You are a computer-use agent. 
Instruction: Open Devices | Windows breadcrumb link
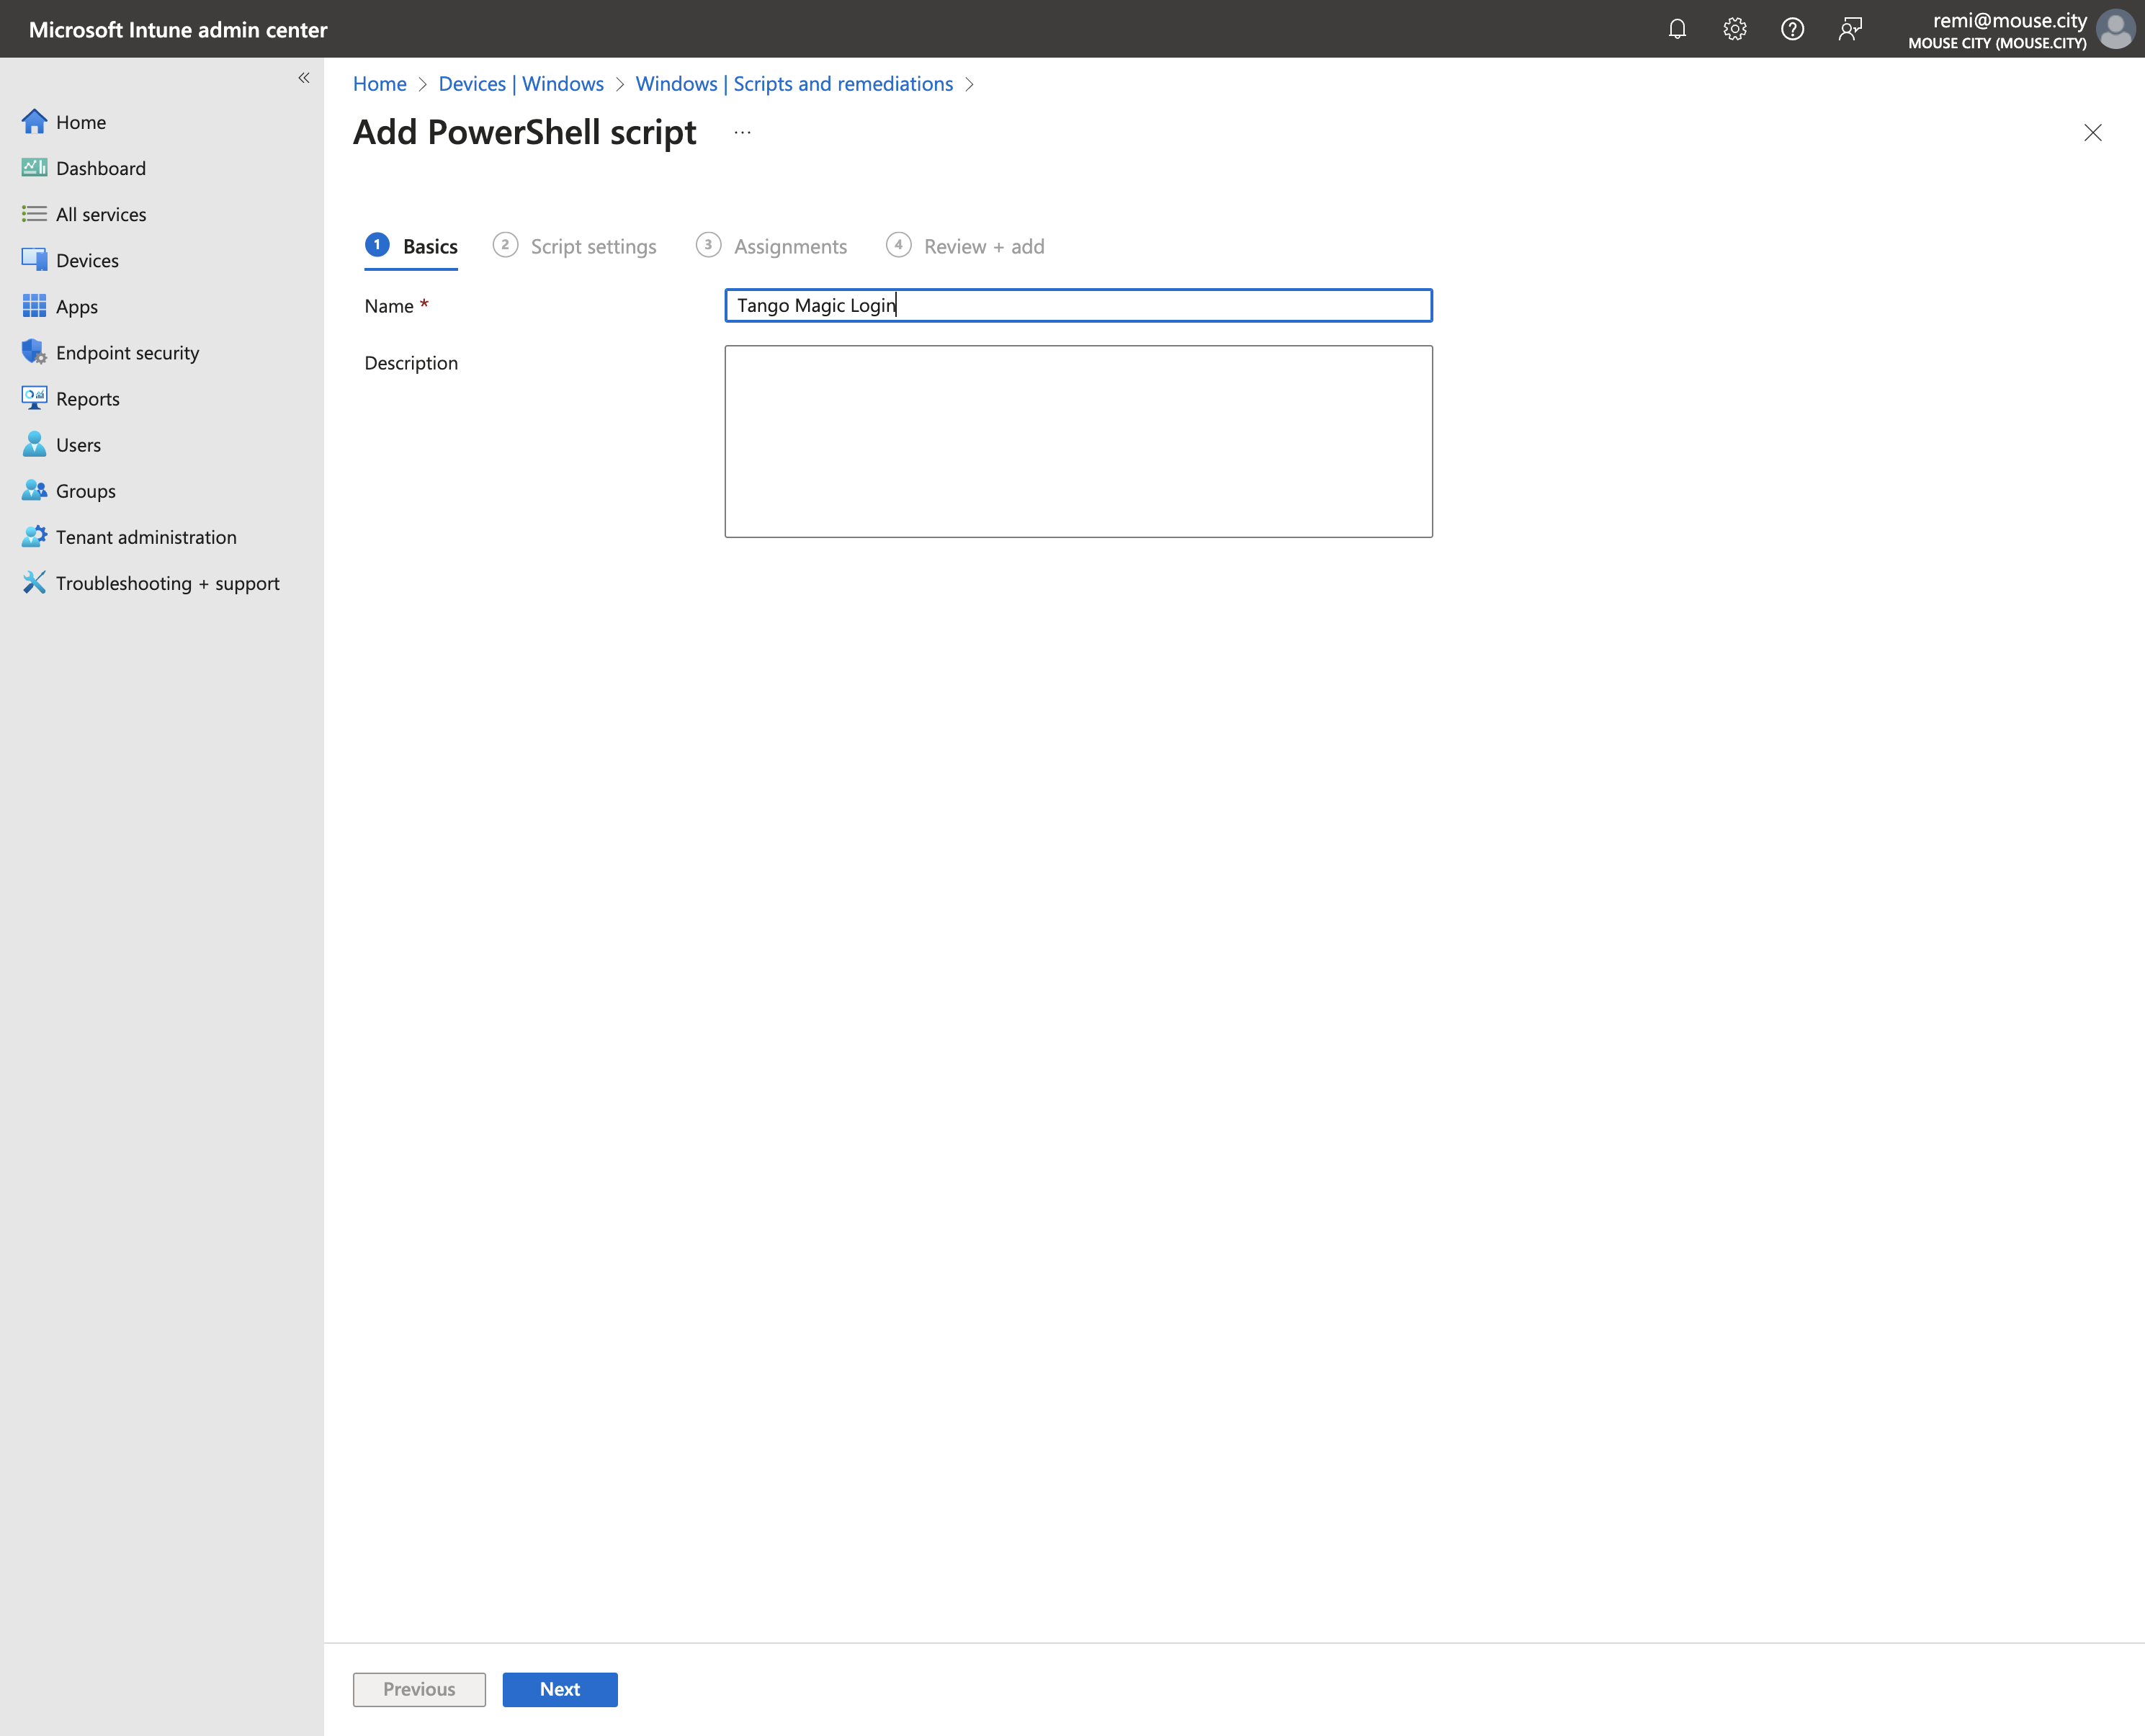521,84
